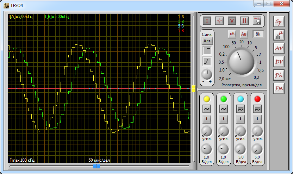The height and width of the screenshot is (174, 293).
Task: Click the large timebase sweep knob
Action: (x=242, y=62)
